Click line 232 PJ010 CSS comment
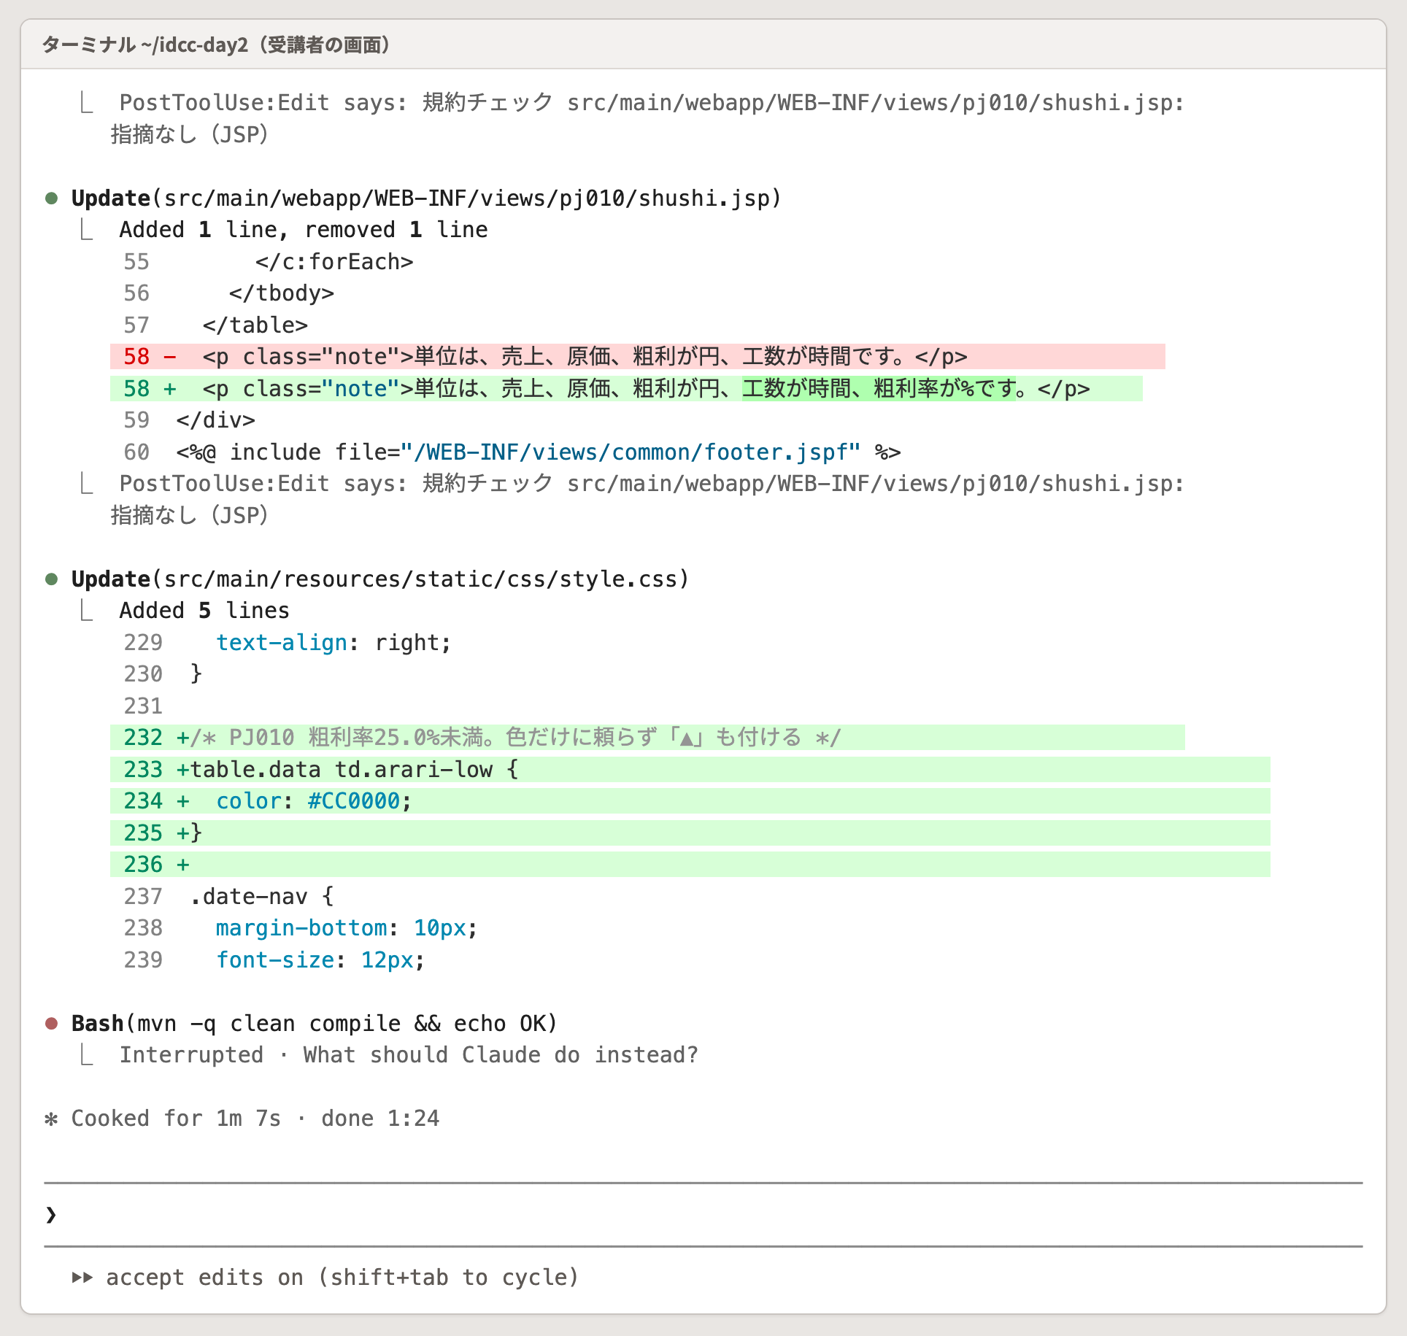This screenshot has width=1407, height=1336. pyautogui.click(x=647, y=738)
